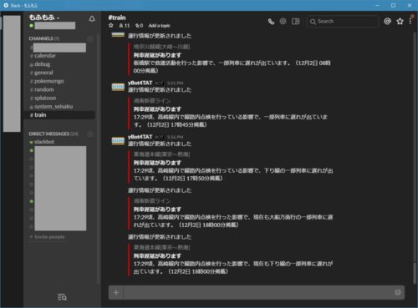Click yBot4TAT avatar at 5:56 PM
Screen dimensions: 418x308
[118, 141]
